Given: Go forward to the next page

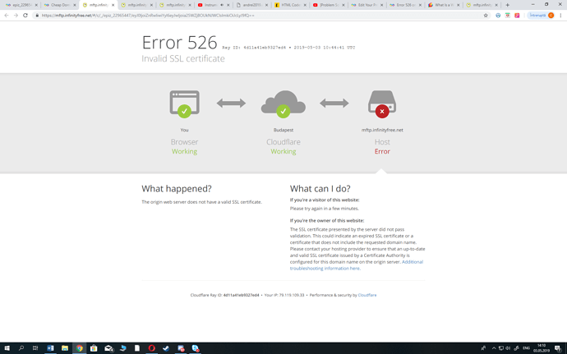Looking at the screenshot, I should (x=16, y=16).
